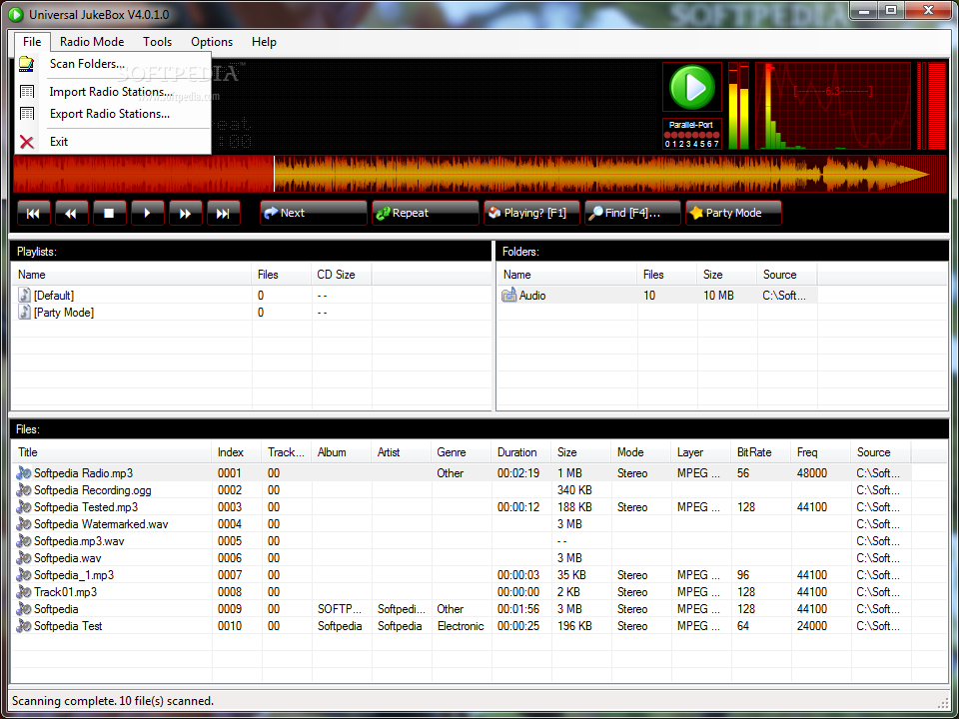Open the Tools menu
This screenshot has width=959, height=719.
pos(157,42)
